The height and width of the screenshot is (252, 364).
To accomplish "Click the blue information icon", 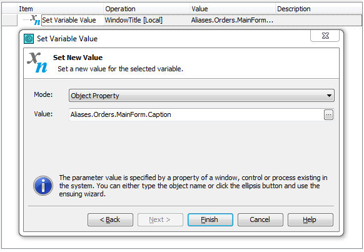I will click(43, 186).
